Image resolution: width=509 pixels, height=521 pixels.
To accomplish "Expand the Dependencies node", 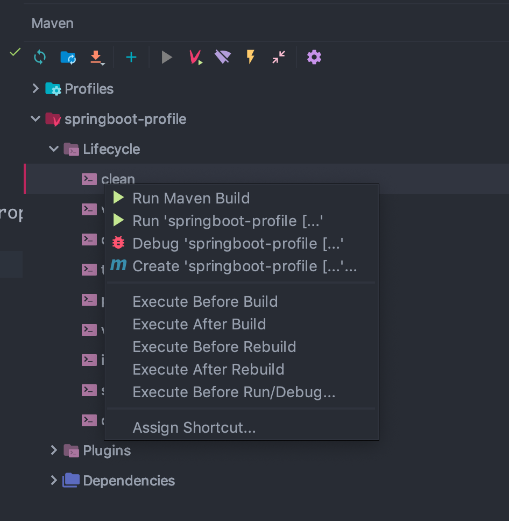I will 54,481.
